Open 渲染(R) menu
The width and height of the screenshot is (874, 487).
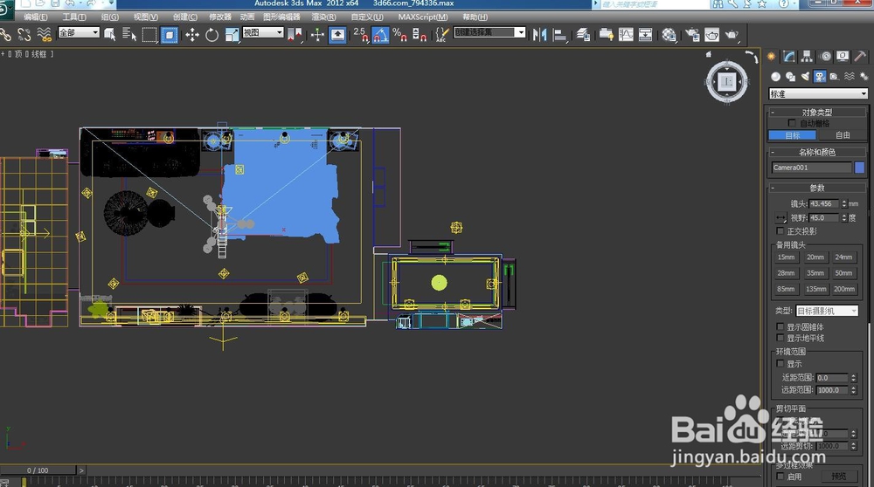(323, 17)
